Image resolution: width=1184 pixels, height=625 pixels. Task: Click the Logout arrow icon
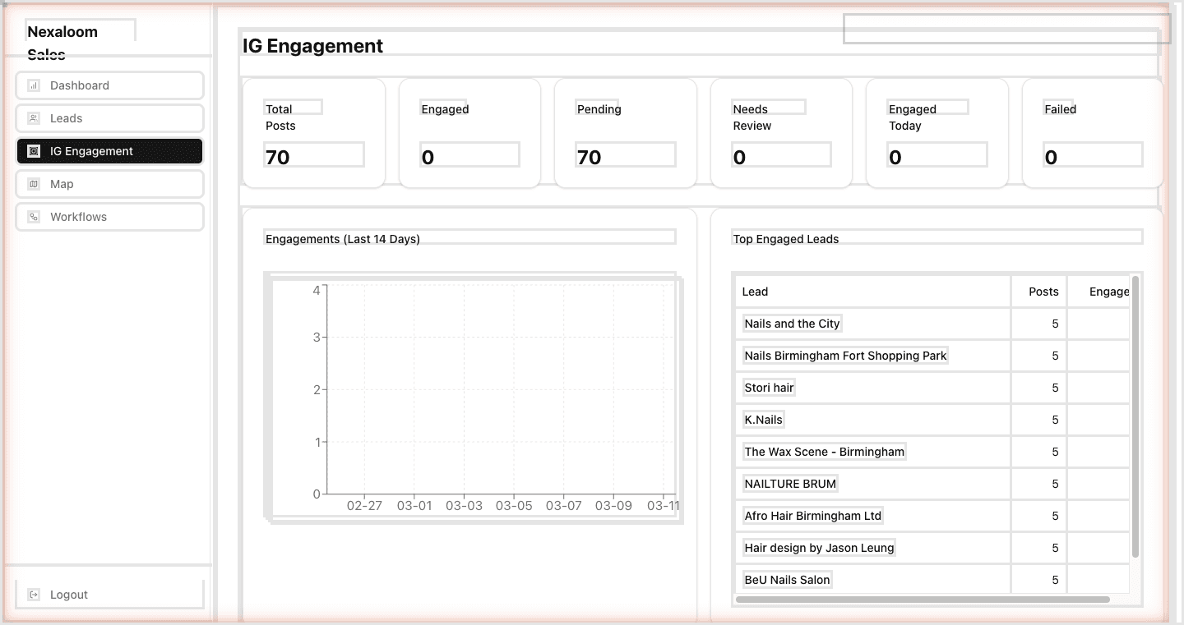[33, 594]
